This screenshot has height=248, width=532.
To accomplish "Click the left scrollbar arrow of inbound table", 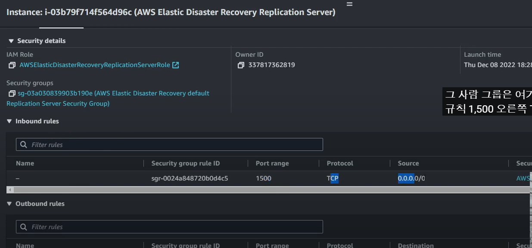I will point(10,190).
